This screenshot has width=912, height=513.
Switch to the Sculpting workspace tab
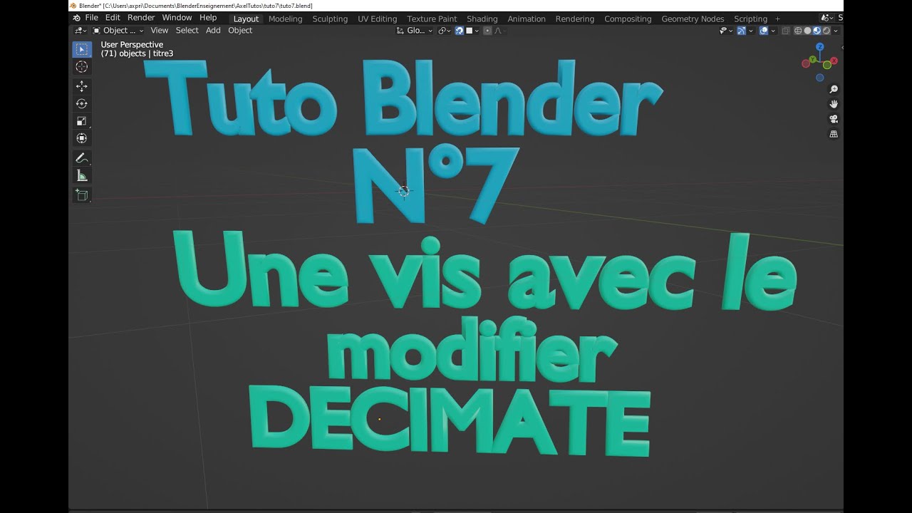(x=330, y=19)
